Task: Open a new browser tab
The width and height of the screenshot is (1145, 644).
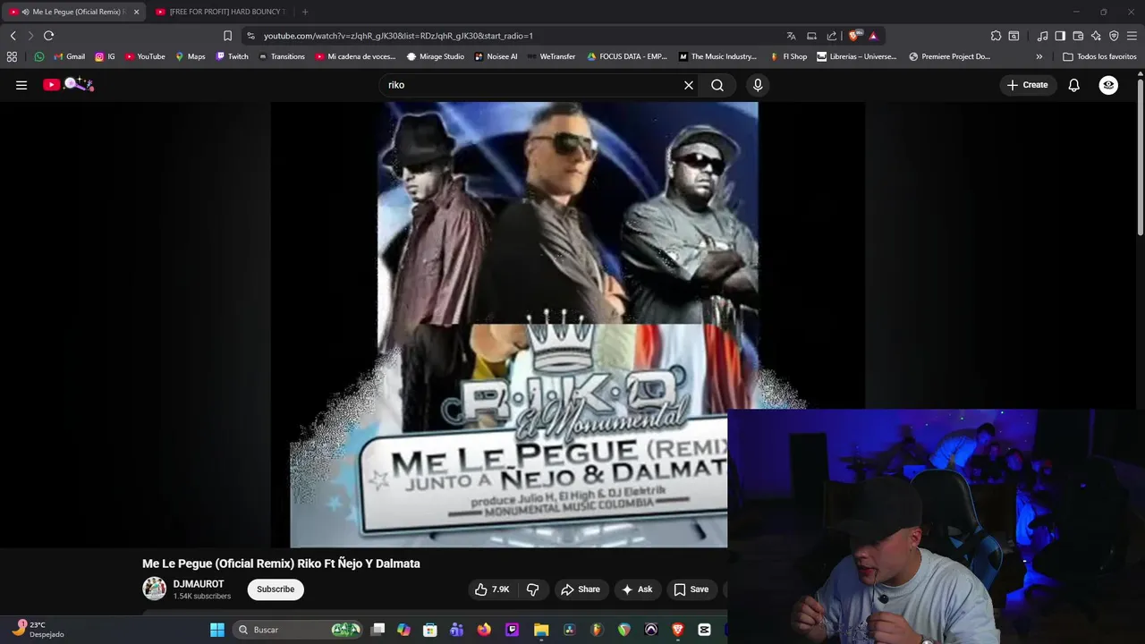Action: (x=305, y=12)
